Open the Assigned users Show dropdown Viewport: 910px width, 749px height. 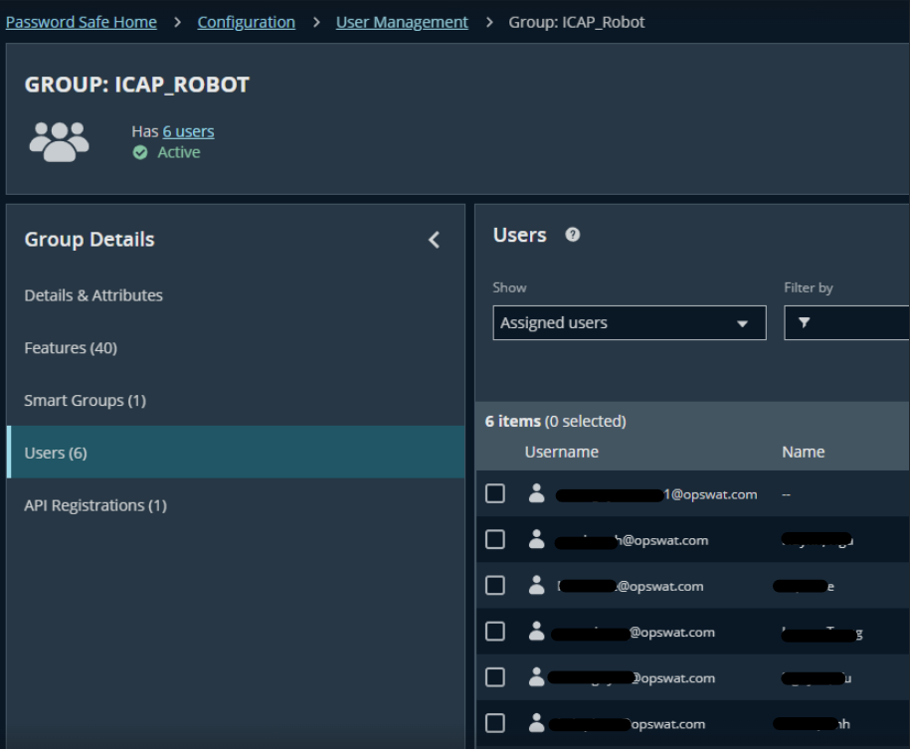coord(629,323)
